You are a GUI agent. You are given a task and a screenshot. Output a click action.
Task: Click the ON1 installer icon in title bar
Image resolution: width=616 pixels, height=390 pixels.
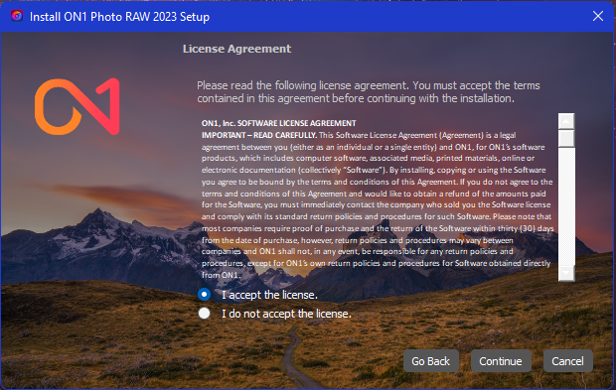click(17, 16)
